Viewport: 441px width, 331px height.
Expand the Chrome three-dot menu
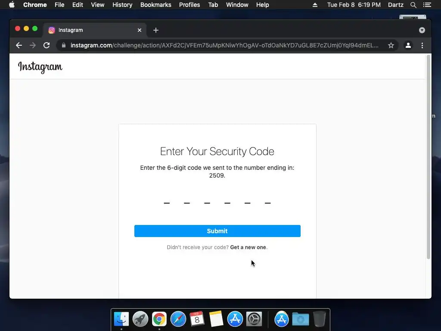422,45
